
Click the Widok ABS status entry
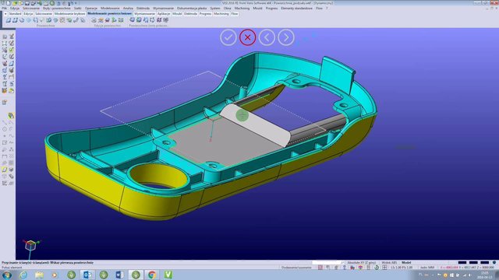coord(389,263)
